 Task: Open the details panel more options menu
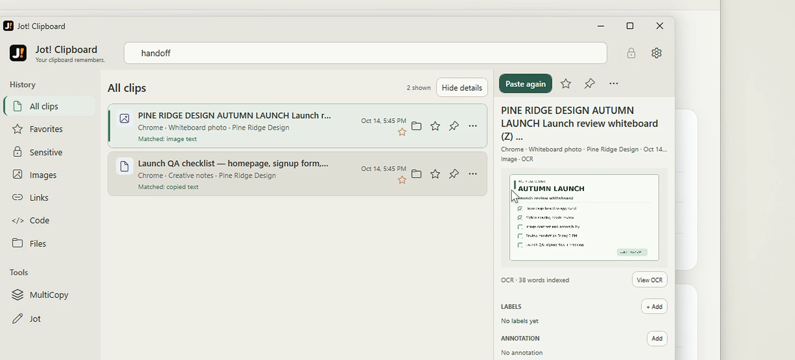pyautogui.click(x=614, y=84)
